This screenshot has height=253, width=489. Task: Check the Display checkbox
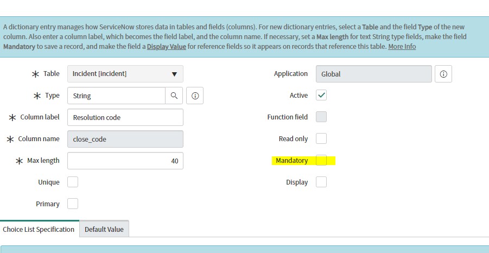321,182
